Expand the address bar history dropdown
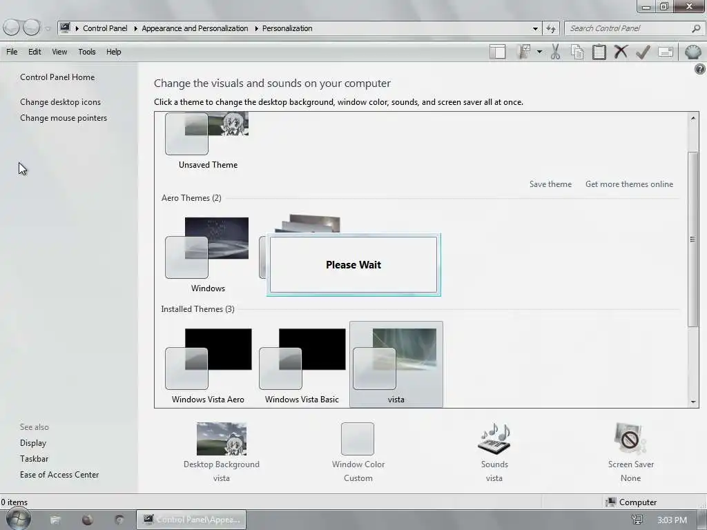The image size is (707, 530). [535, 28]
